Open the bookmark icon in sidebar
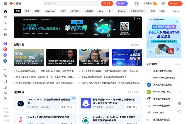The image size is (186, 124). click(5, 81)
